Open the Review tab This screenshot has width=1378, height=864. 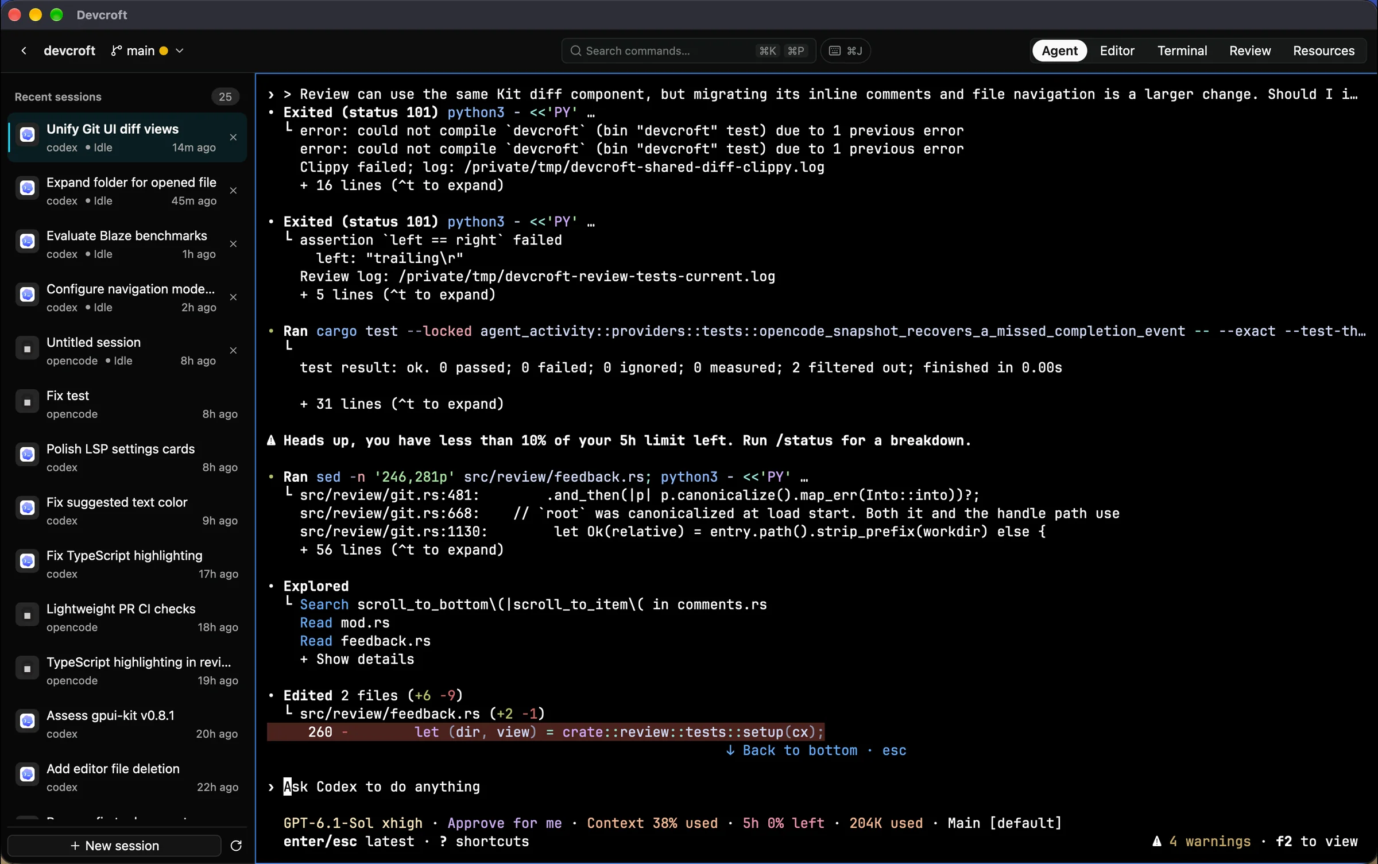1250,51
